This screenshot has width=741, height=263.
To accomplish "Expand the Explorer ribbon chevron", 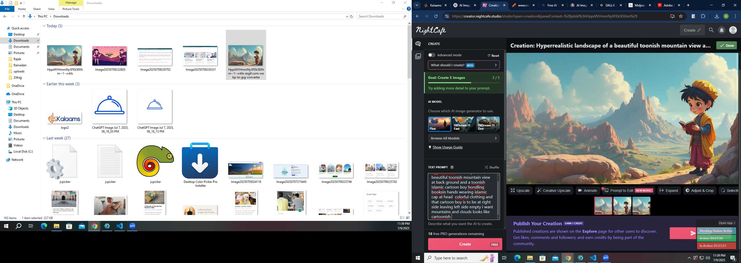I will [403, 9].
